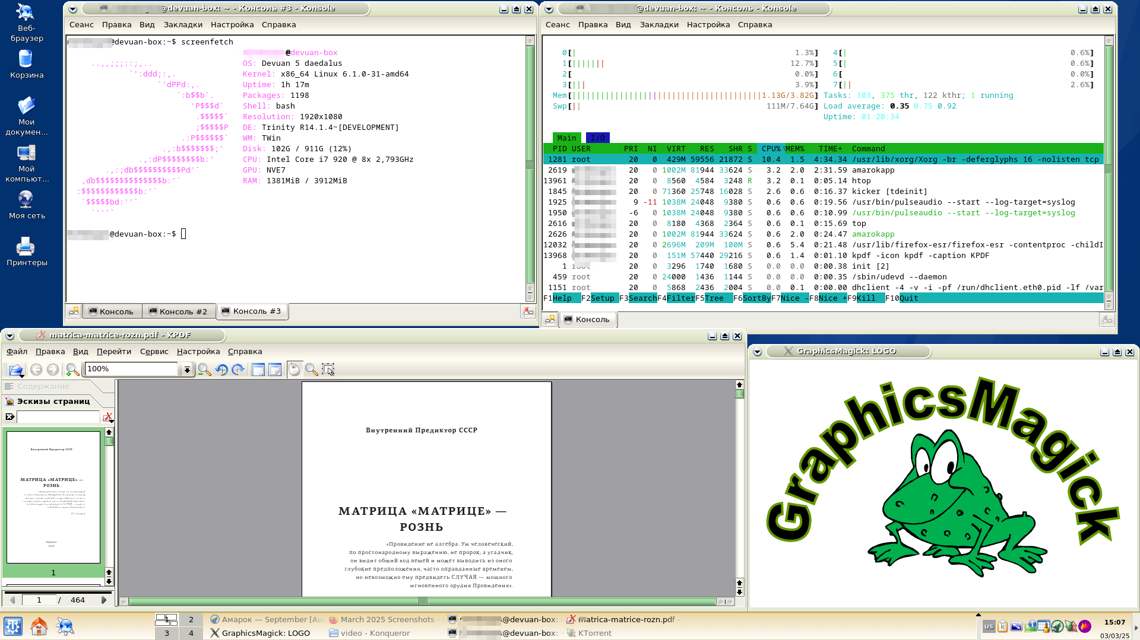Activate the KPDF selection tool
This screenshot has width=1140, height=640.
click(x=328, y=370)
